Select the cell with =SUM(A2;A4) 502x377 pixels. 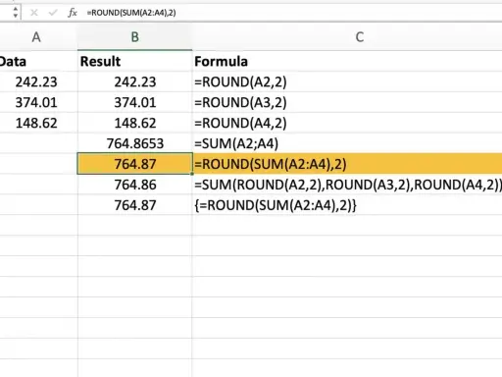coord(347,143)
